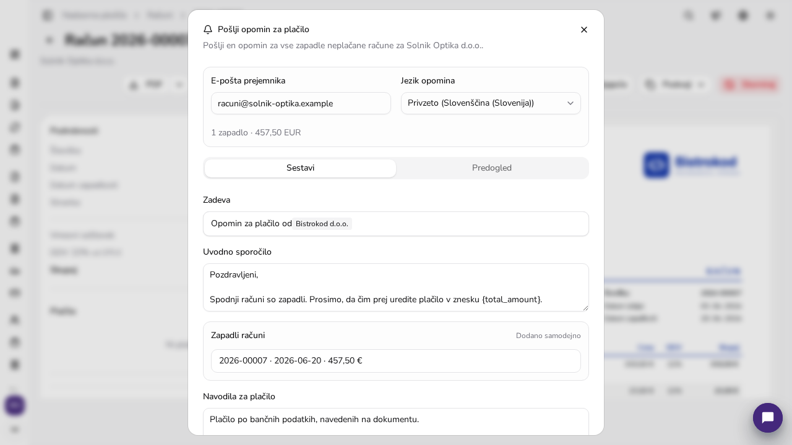Open the chat support bubble
The image size is (792, 445).
click(x=768, y=418)
